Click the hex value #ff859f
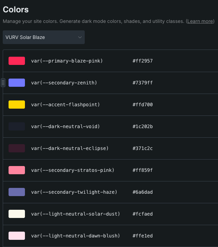Viewport: 218px width, 247px height. (142, 170)
